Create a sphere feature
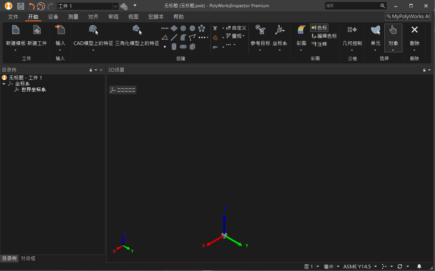This screenshot has width=435, height=271. pos(192,28)
